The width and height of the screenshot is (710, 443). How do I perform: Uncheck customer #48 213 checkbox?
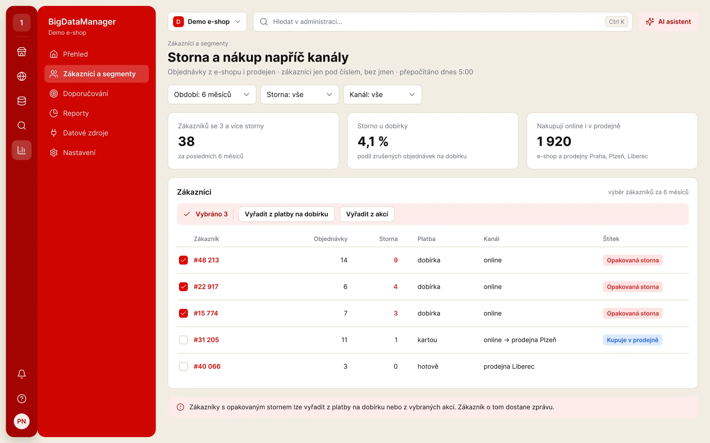183,260
